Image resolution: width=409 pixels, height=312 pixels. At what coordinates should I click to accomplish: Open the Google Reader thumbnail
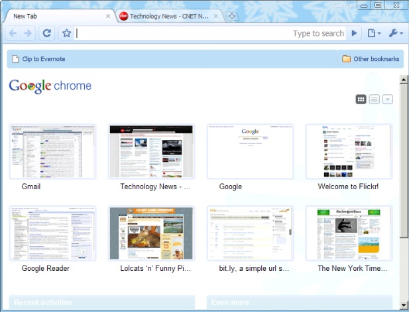[x=52, y=233]
